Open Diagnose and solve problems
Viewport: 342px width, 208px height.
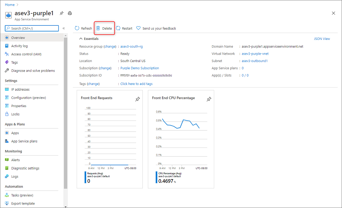(30, 70)
